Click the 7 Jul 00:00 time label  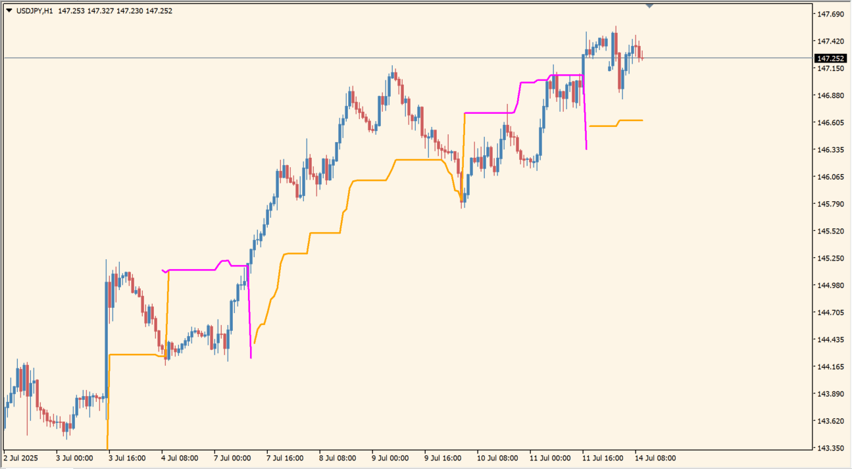tap(233, 458)
